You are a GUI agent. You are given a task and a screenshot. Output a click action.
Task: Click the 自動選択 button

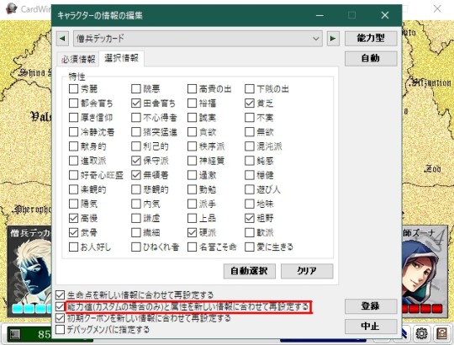tap(250, 271)
